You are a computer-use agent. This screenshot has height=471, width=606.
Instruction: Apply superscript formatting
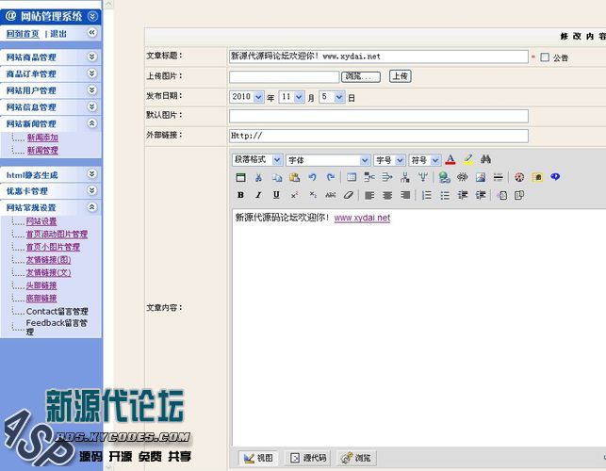pos(294,195)
